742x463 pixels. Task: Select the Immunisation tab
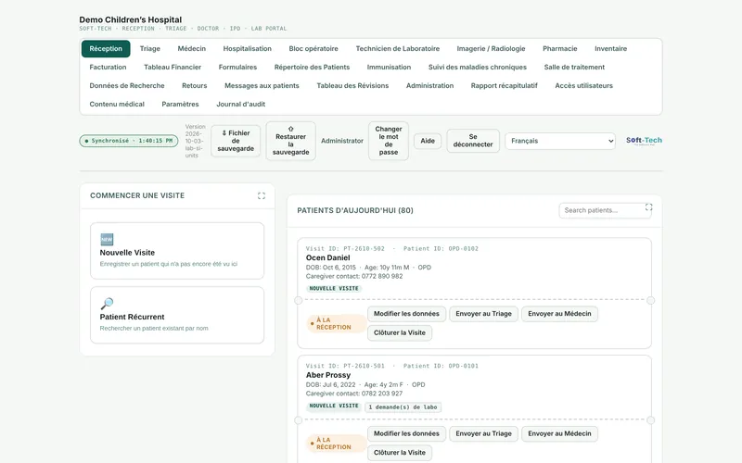coord(389,67)
